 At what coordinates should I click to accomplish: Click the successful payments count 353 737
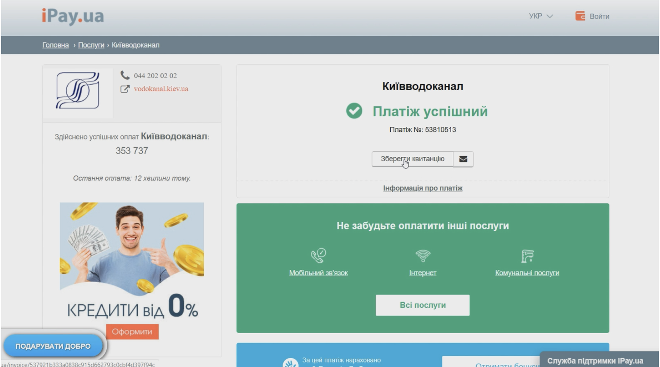(x=132, y=151)
